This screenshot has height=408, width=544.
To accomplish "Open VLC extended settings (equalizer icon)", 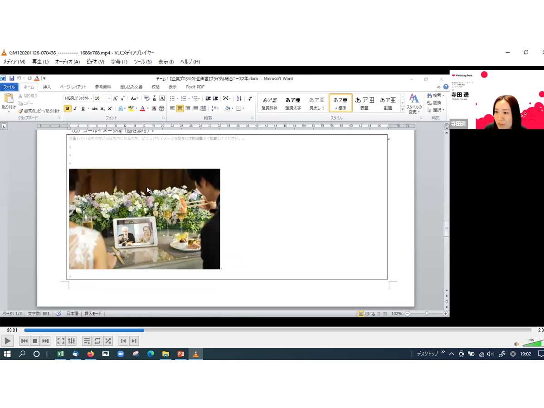I will coord(72,341).
